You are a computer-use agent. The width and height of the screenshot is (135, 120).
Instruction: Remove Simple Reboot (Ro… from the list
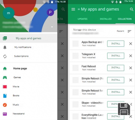pyautogui.click(x=130, y=80)
